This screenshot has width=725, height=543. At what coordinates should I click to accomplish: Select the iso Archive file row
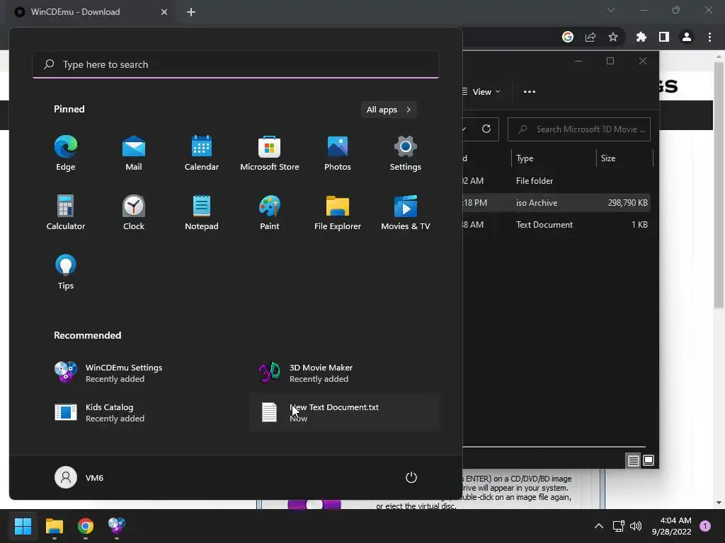point(556,203)
